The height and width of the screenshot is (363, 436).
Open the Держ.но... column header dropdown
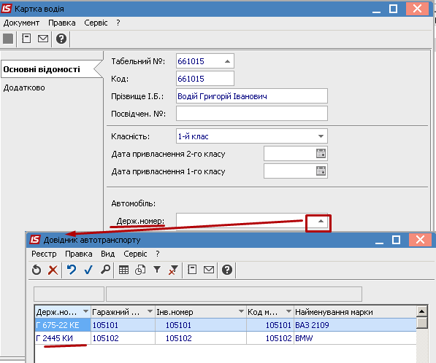(85, 311)
